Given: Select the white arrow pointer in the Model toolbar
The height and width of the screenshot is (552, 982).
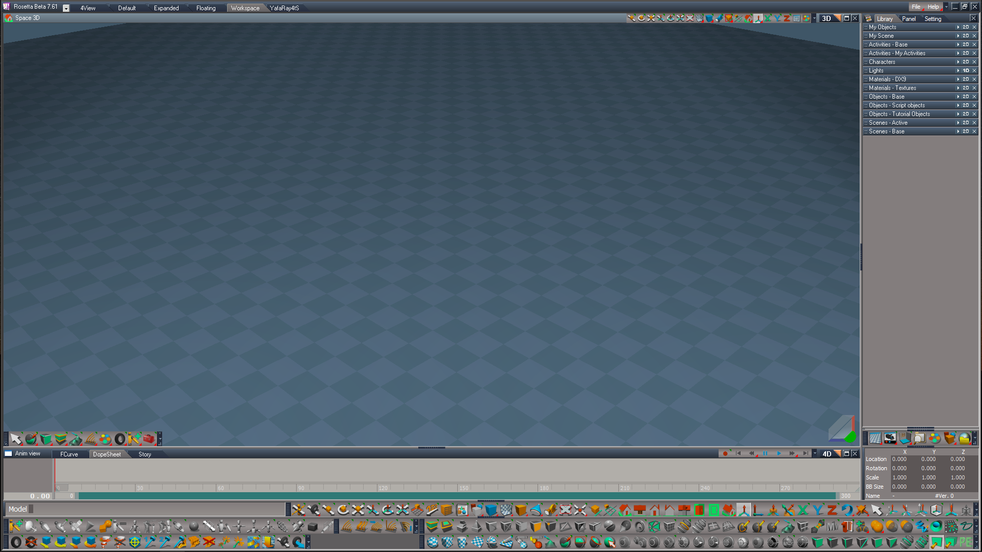Looking at the screenshot, I should point(877,510).
